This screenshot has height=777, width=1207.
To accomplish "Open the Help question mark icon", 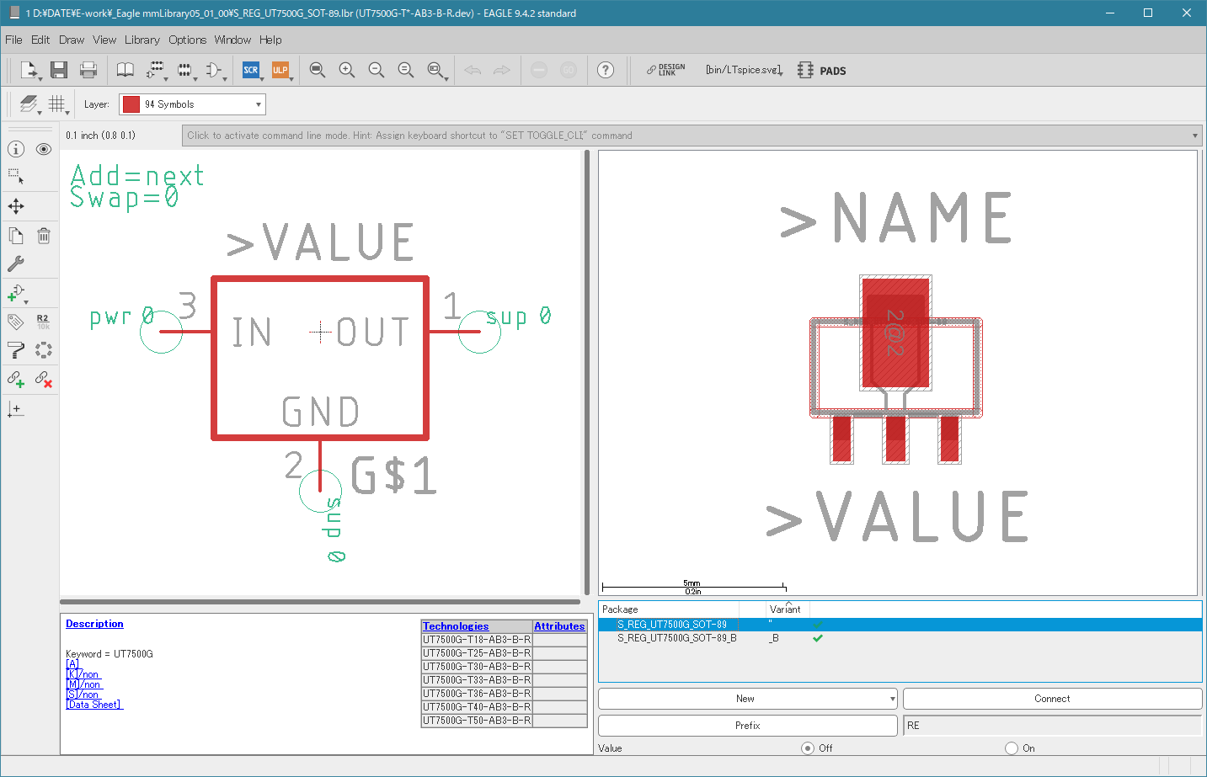I will pyautogui.click(x=606, y=70).
